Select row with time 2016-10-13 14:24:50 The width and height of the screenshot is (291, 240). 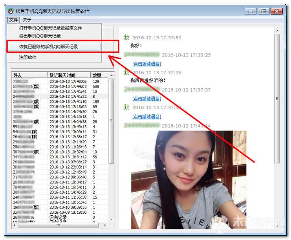pos(60,112)
